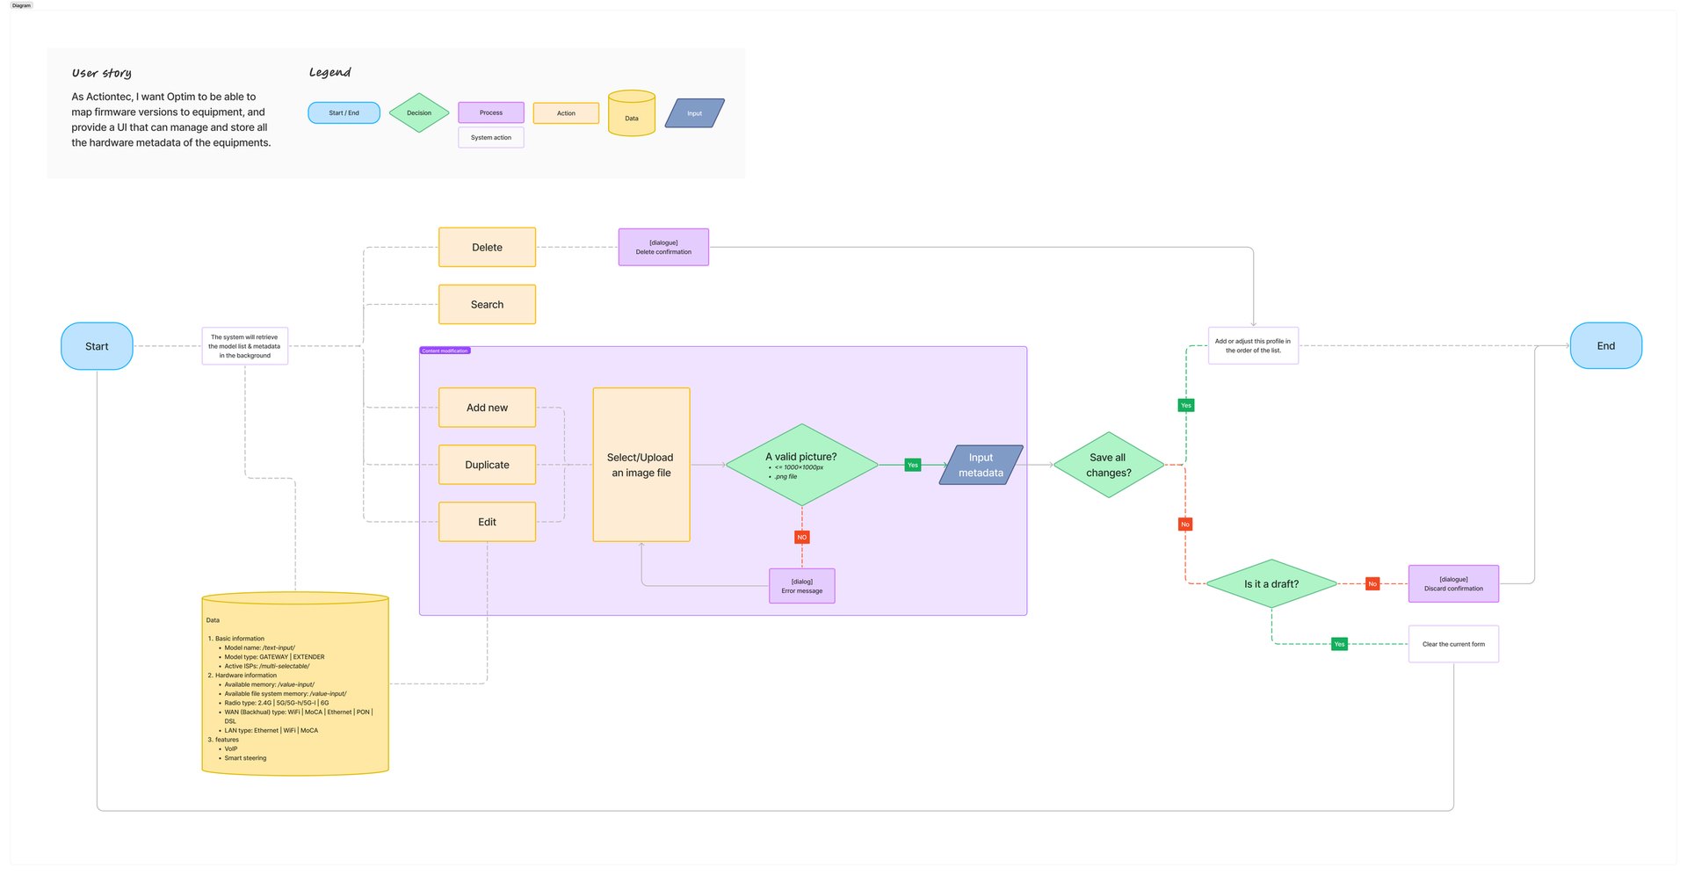Select the Start node in the flowchart
The height and width of the screenshot is (875, 1687).
point(97,346)
